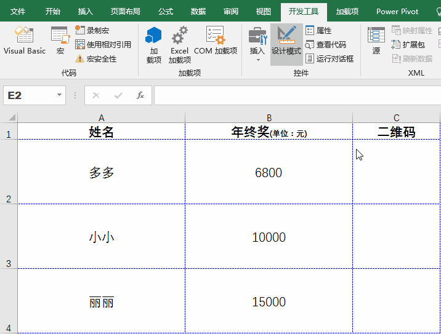This screenshot has height=334, width=441.
Task: Click the formula bar resize dots handle
Action: tap(75, 95)
